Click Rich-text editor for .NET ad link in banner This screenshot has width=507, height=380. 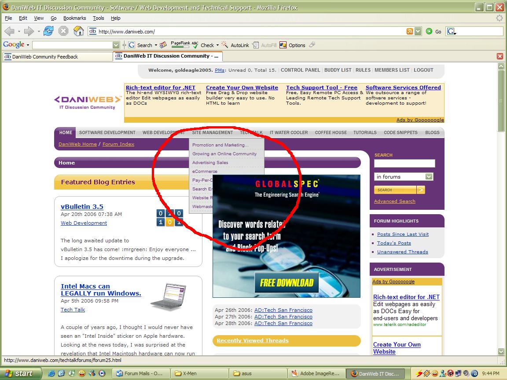click(160, 87)
